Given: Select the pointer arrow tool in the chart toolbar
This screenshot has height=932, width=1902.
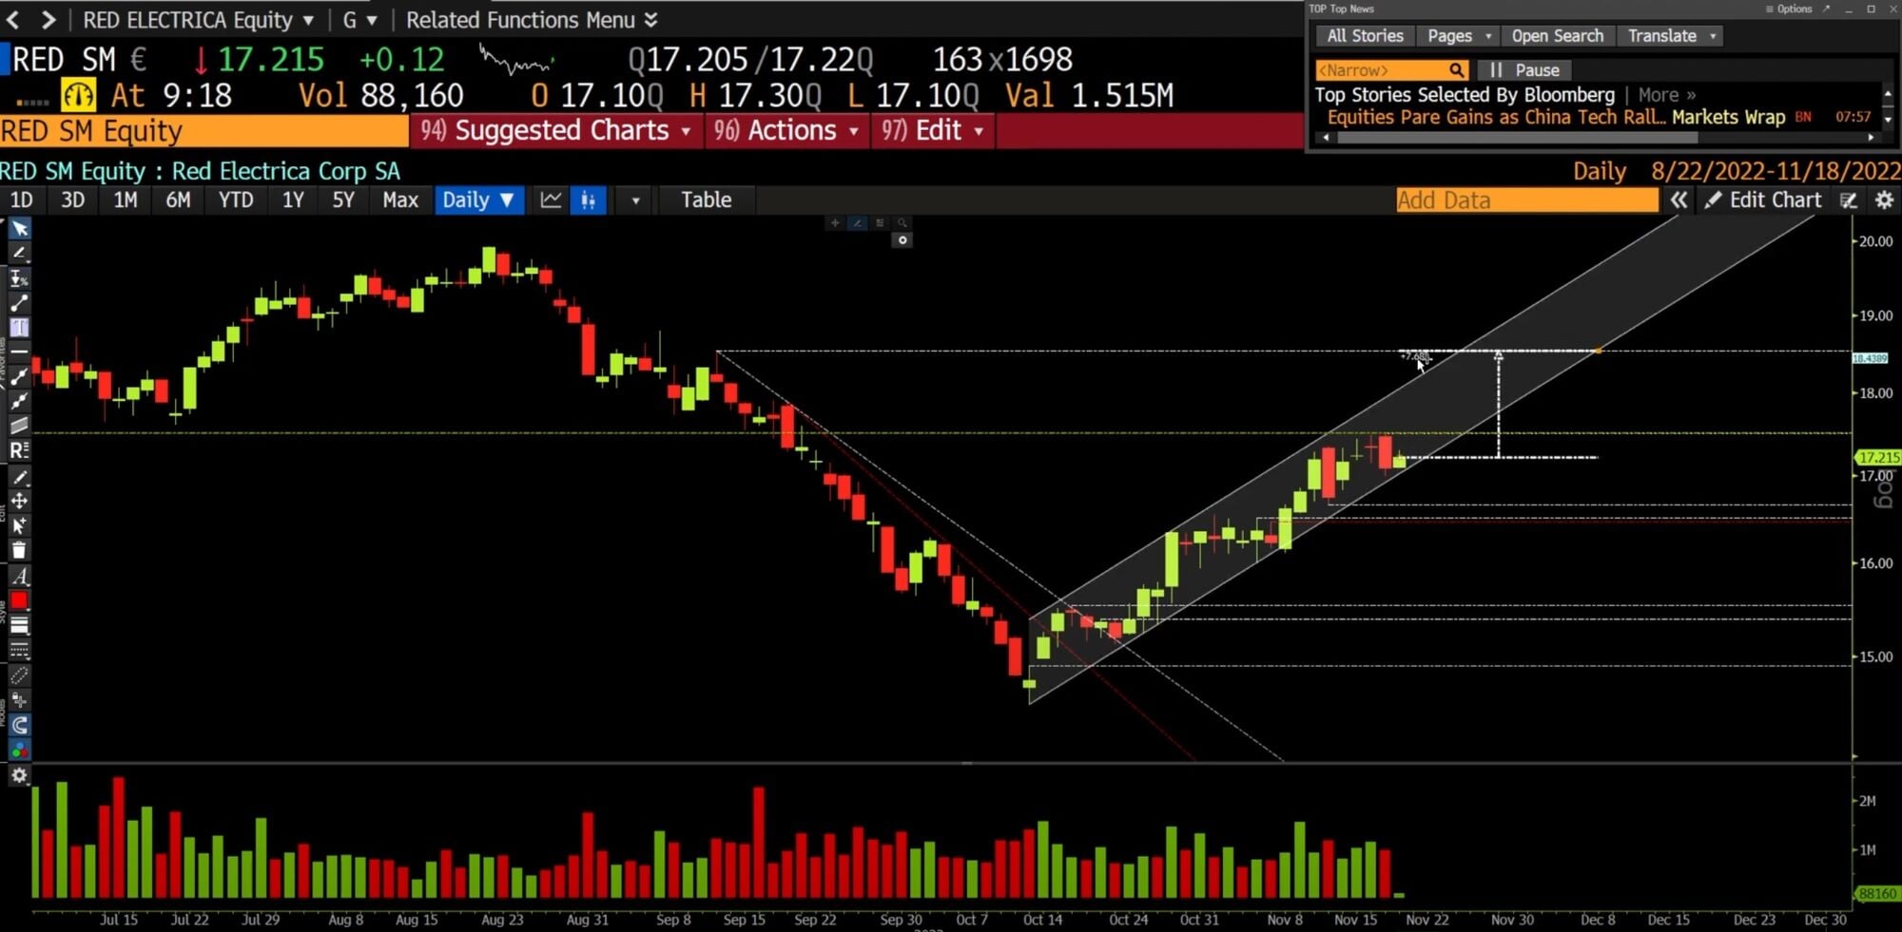Looking at the screenshot, I should (x=19, y=229).
